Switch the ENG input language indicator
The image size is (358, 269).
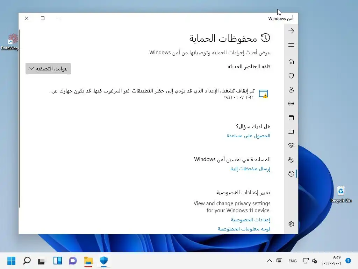(293, 261)
